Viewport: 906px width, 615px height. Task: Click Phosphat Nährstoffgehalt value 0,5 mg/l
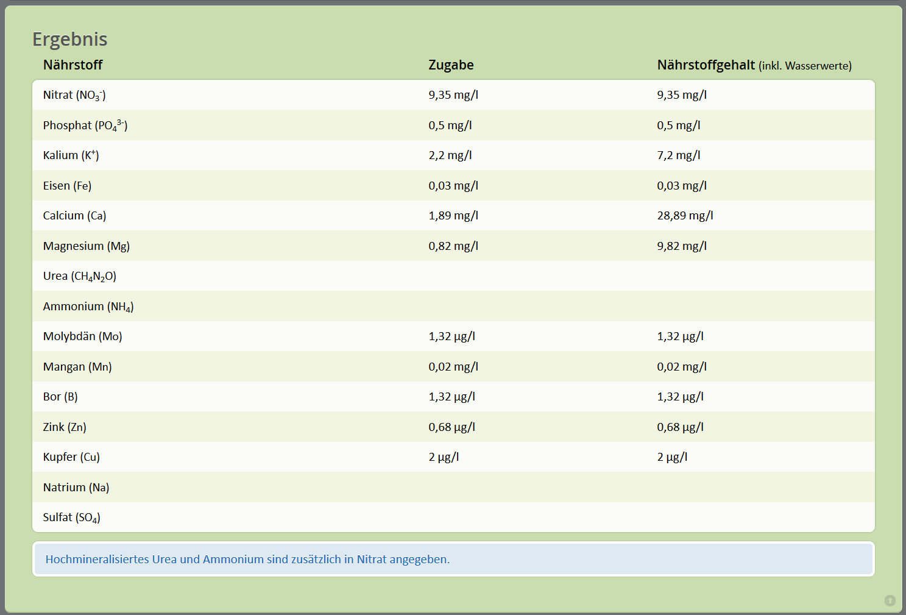(x=679, y=125)
